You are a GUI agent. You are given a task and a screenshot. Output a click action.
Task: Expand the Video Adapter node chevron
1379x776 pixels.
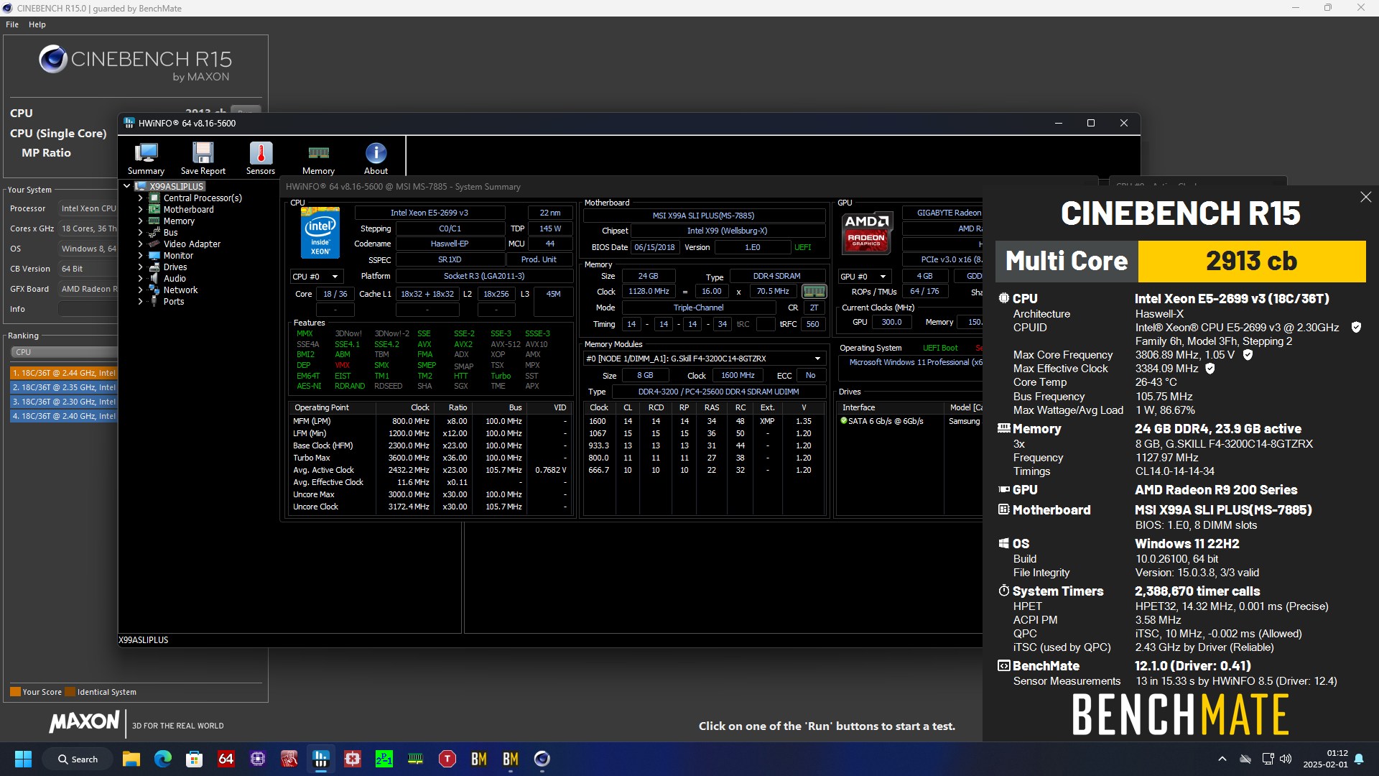pyautogui.click(x=141, y=244)
